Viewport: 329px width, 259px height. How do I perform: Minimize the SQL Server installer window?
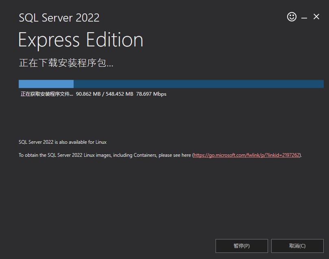click(304, 17)
